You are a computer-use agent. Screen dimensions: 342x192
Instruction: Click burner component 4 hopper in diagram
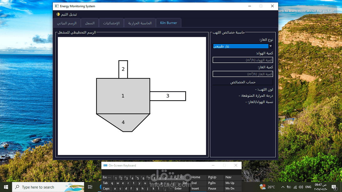[x=123, y=122]
